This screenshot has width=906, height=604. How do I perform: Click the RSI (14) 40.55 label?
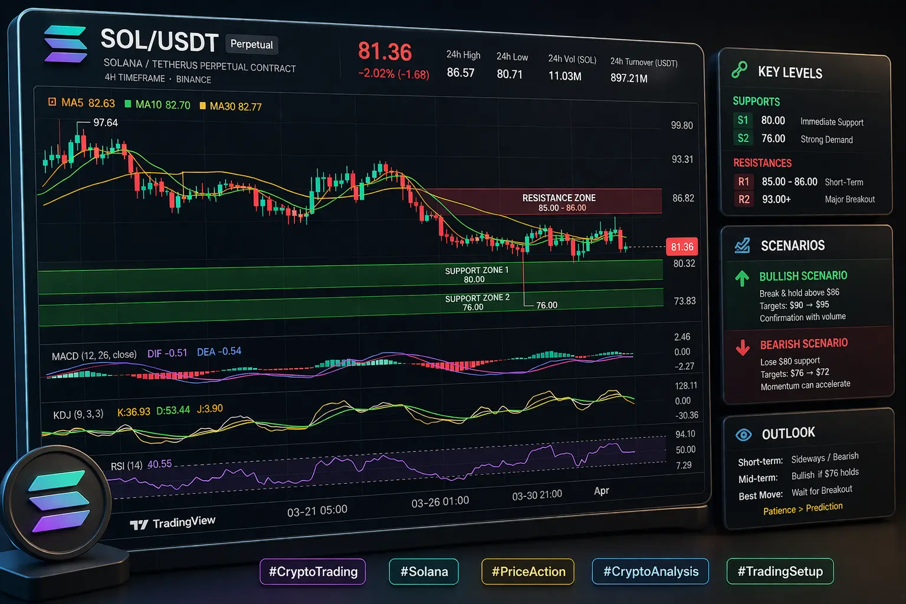click(x=141, y=465)
